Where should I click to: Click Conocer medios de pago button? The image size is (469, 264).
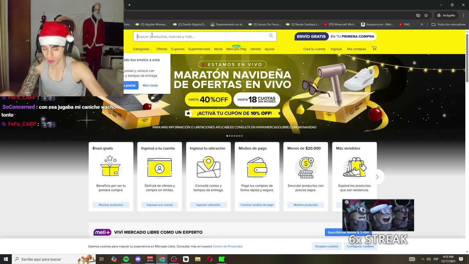(x=257, y=205)
